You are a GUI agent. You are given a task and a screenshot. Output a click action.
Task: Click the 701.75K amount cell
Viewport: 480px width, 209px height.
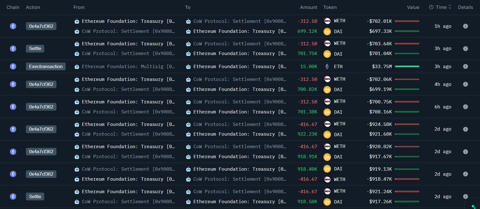coord(308,54)
